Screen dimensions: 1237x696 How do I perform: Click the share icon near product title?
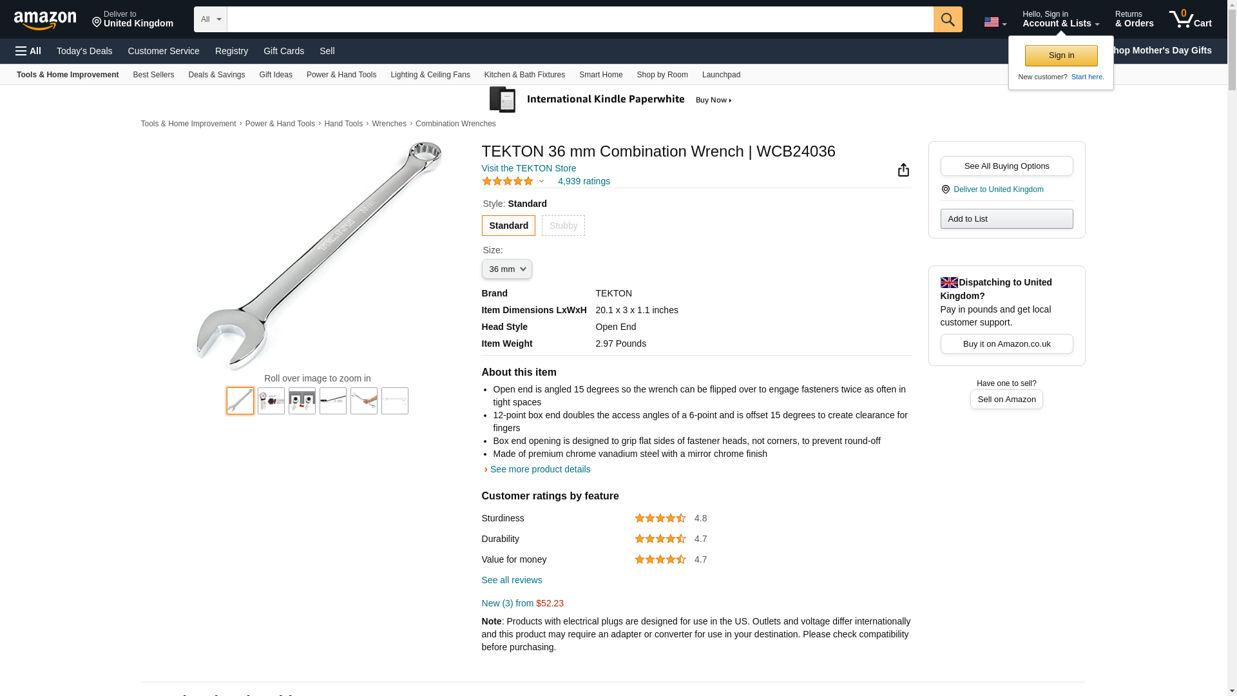tap(903, 169)
